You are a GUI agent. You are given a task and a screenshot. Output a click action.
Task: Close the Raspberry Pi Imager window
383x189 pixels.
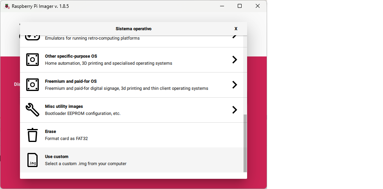coord(257,6)
